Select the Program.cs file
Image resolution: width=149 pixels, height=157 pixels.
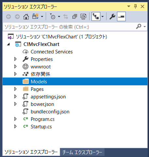coord(42,119)
